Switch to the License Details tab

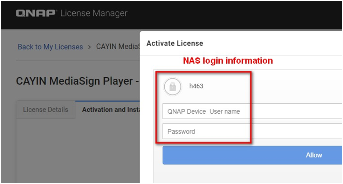tap(46, 110)
